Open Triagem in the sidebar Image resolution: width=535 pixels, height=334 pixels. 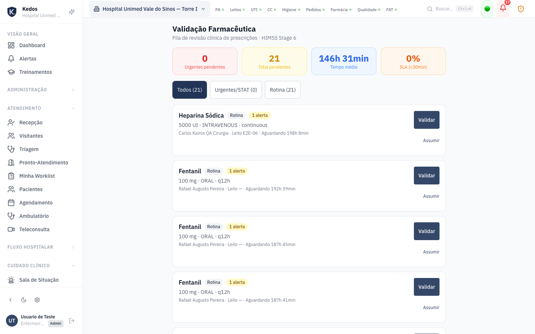(x=41, y=149)
